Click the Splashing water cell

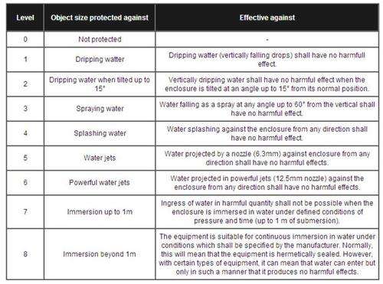(x=100, y=133)
